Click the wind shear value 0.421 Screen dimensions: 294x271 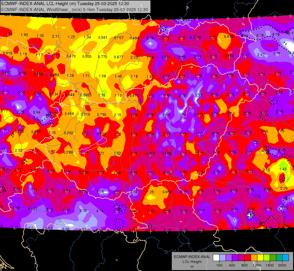(x=166, y=57)
